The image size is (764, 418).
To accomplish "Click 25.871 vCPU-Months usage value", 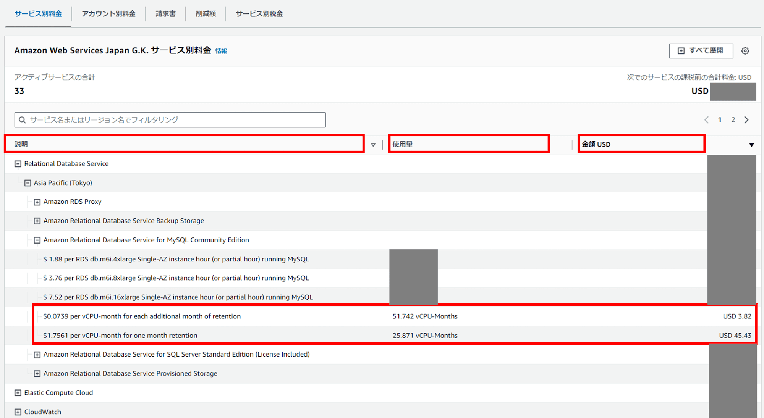I will 425,336.
